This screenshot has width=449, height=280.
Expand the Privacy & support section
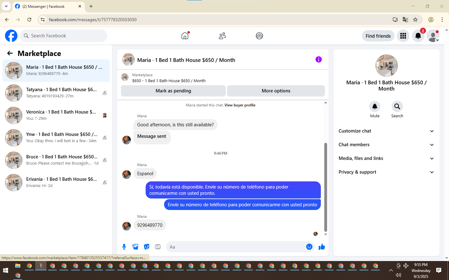(x=386, y=172)
